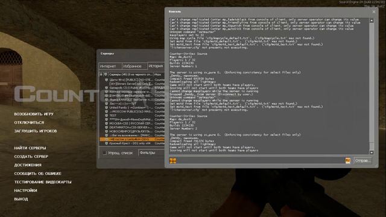Click the shield icon beside DEATHMATCH CSS-SERVER row
Viewport: 386px width, 217px height.
[x=106, y=127]
